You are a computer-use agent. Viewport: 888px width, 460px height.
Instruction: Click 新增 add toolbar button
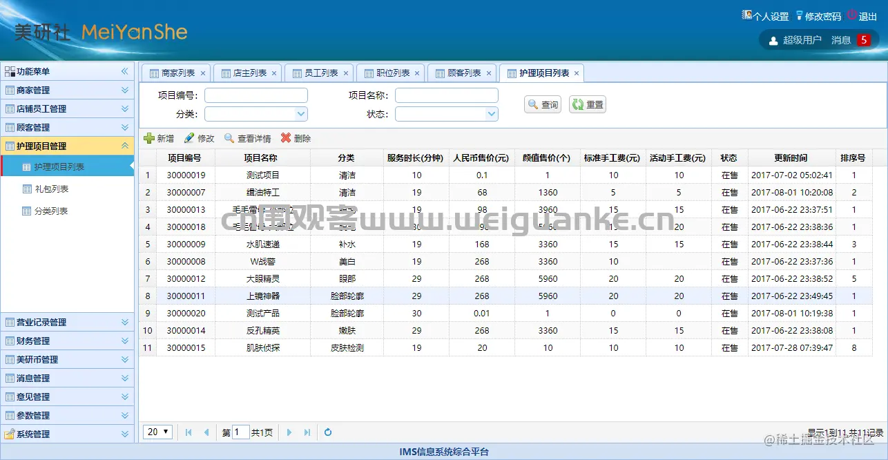tap(159, 138)
